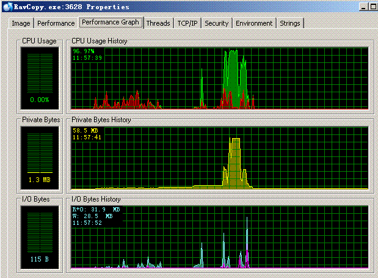
Task: Open the Strings tab
Action: [290, 23]
